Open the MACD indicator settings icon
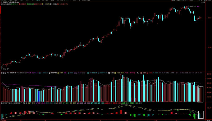 (x=2, y=103)
